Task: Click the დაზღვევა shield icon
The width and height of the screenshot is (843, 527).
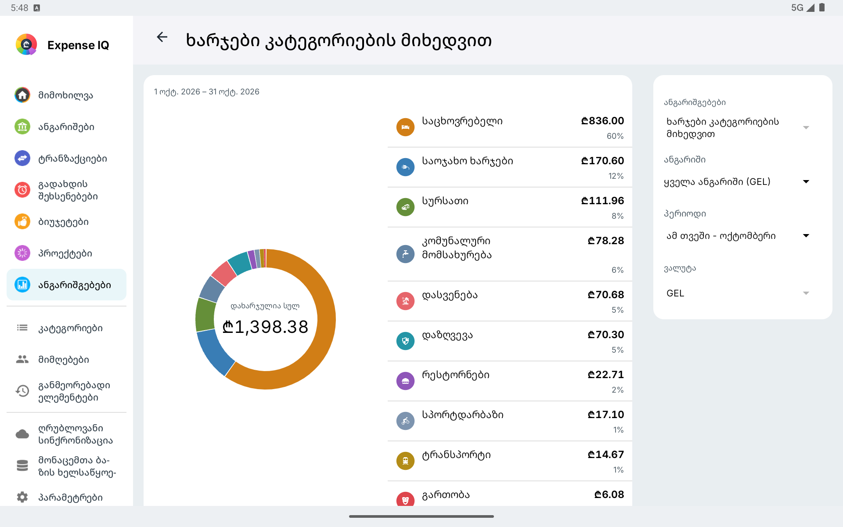Action: pyautogui.click(x=405, y=341)
